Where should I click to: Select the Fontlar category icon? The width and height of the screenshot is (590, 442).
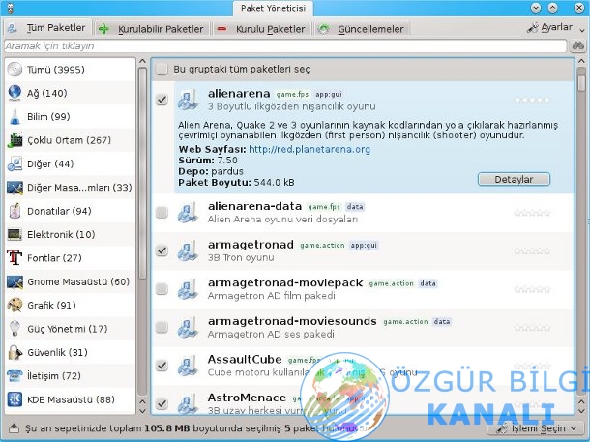point(15,258)
